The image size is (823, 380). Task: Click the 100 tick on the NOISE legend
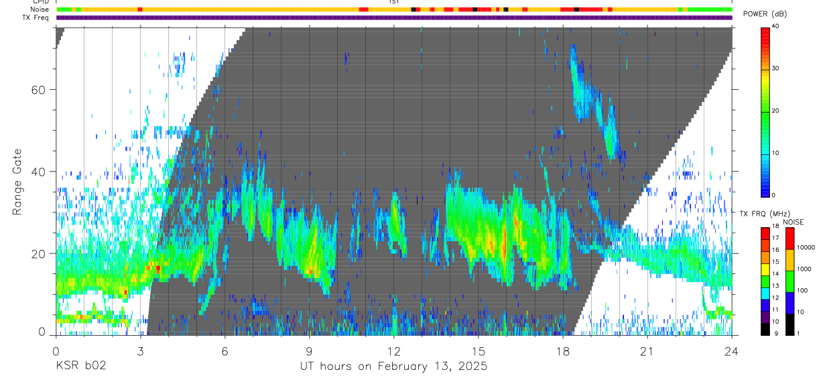(x=802, y=290)
